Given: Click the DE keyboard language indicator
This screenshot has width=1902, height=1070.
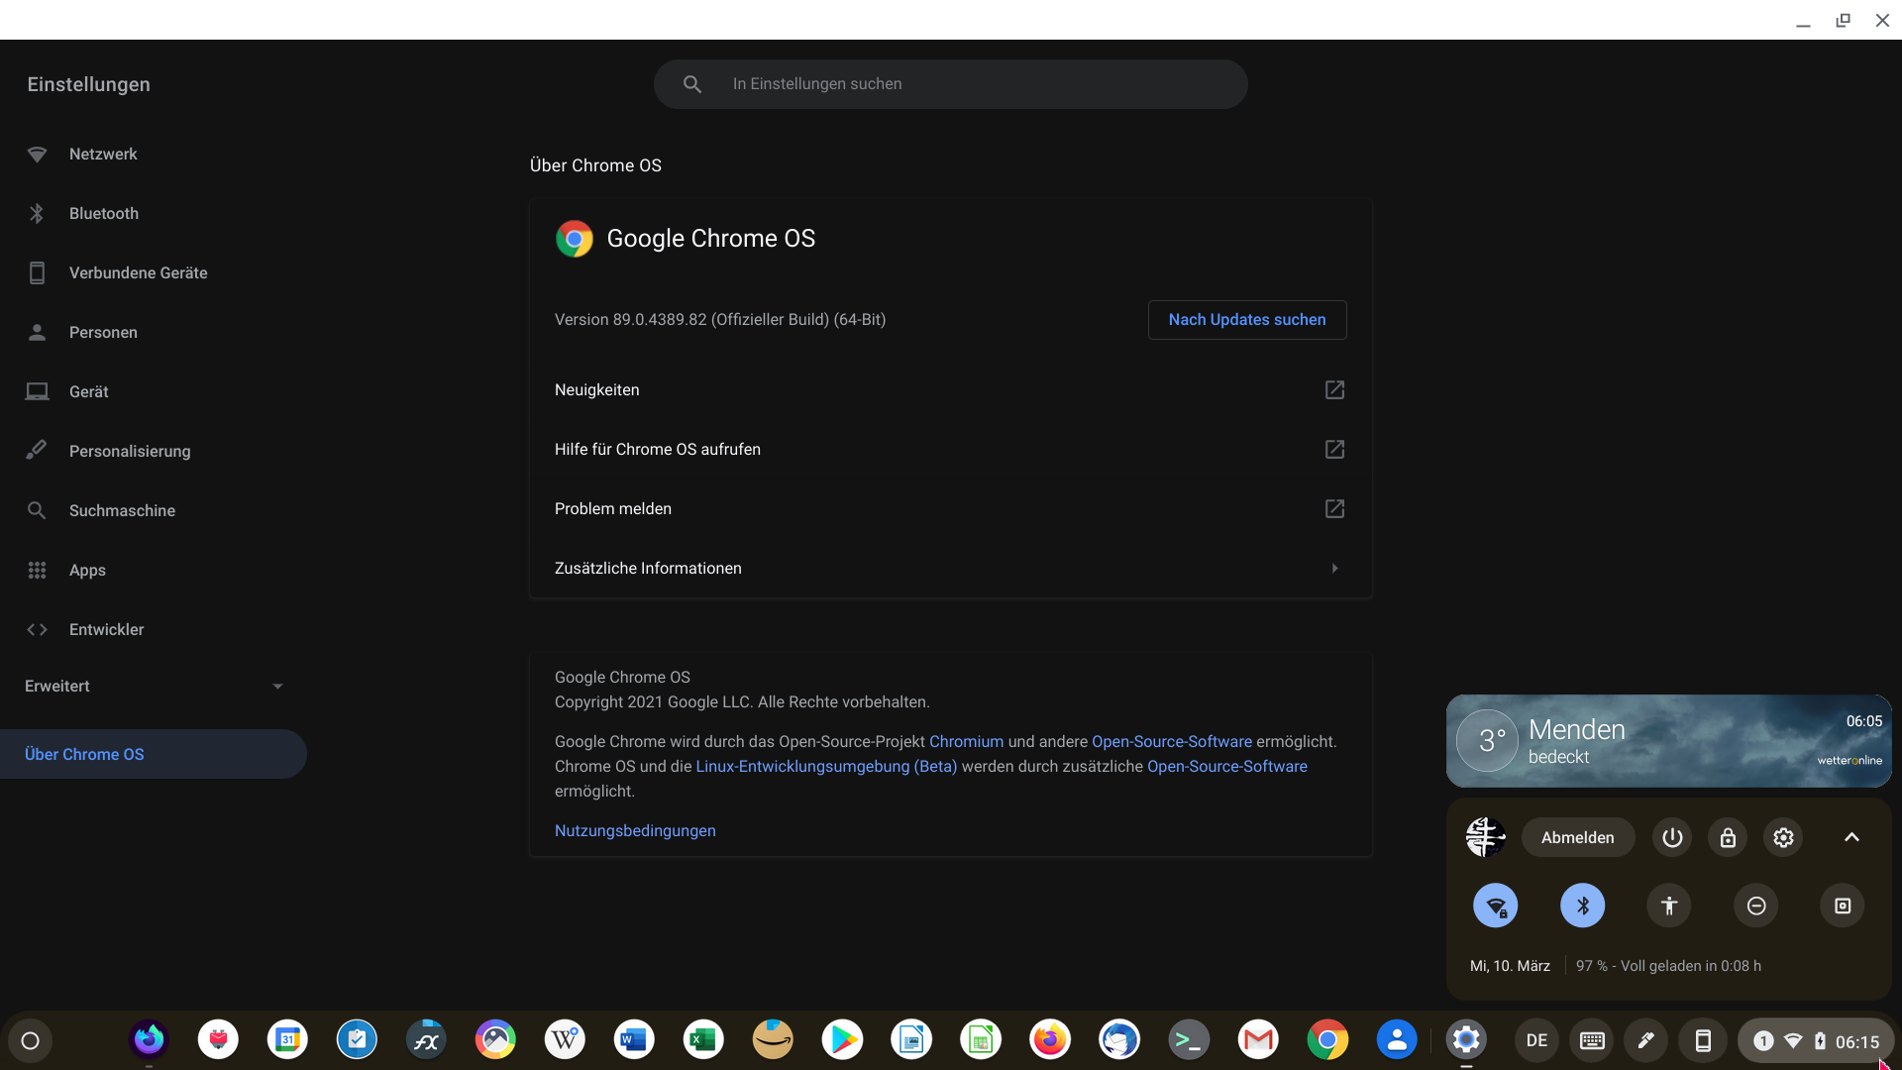Looking at the screenshot, I should tap(1536, 1040).
